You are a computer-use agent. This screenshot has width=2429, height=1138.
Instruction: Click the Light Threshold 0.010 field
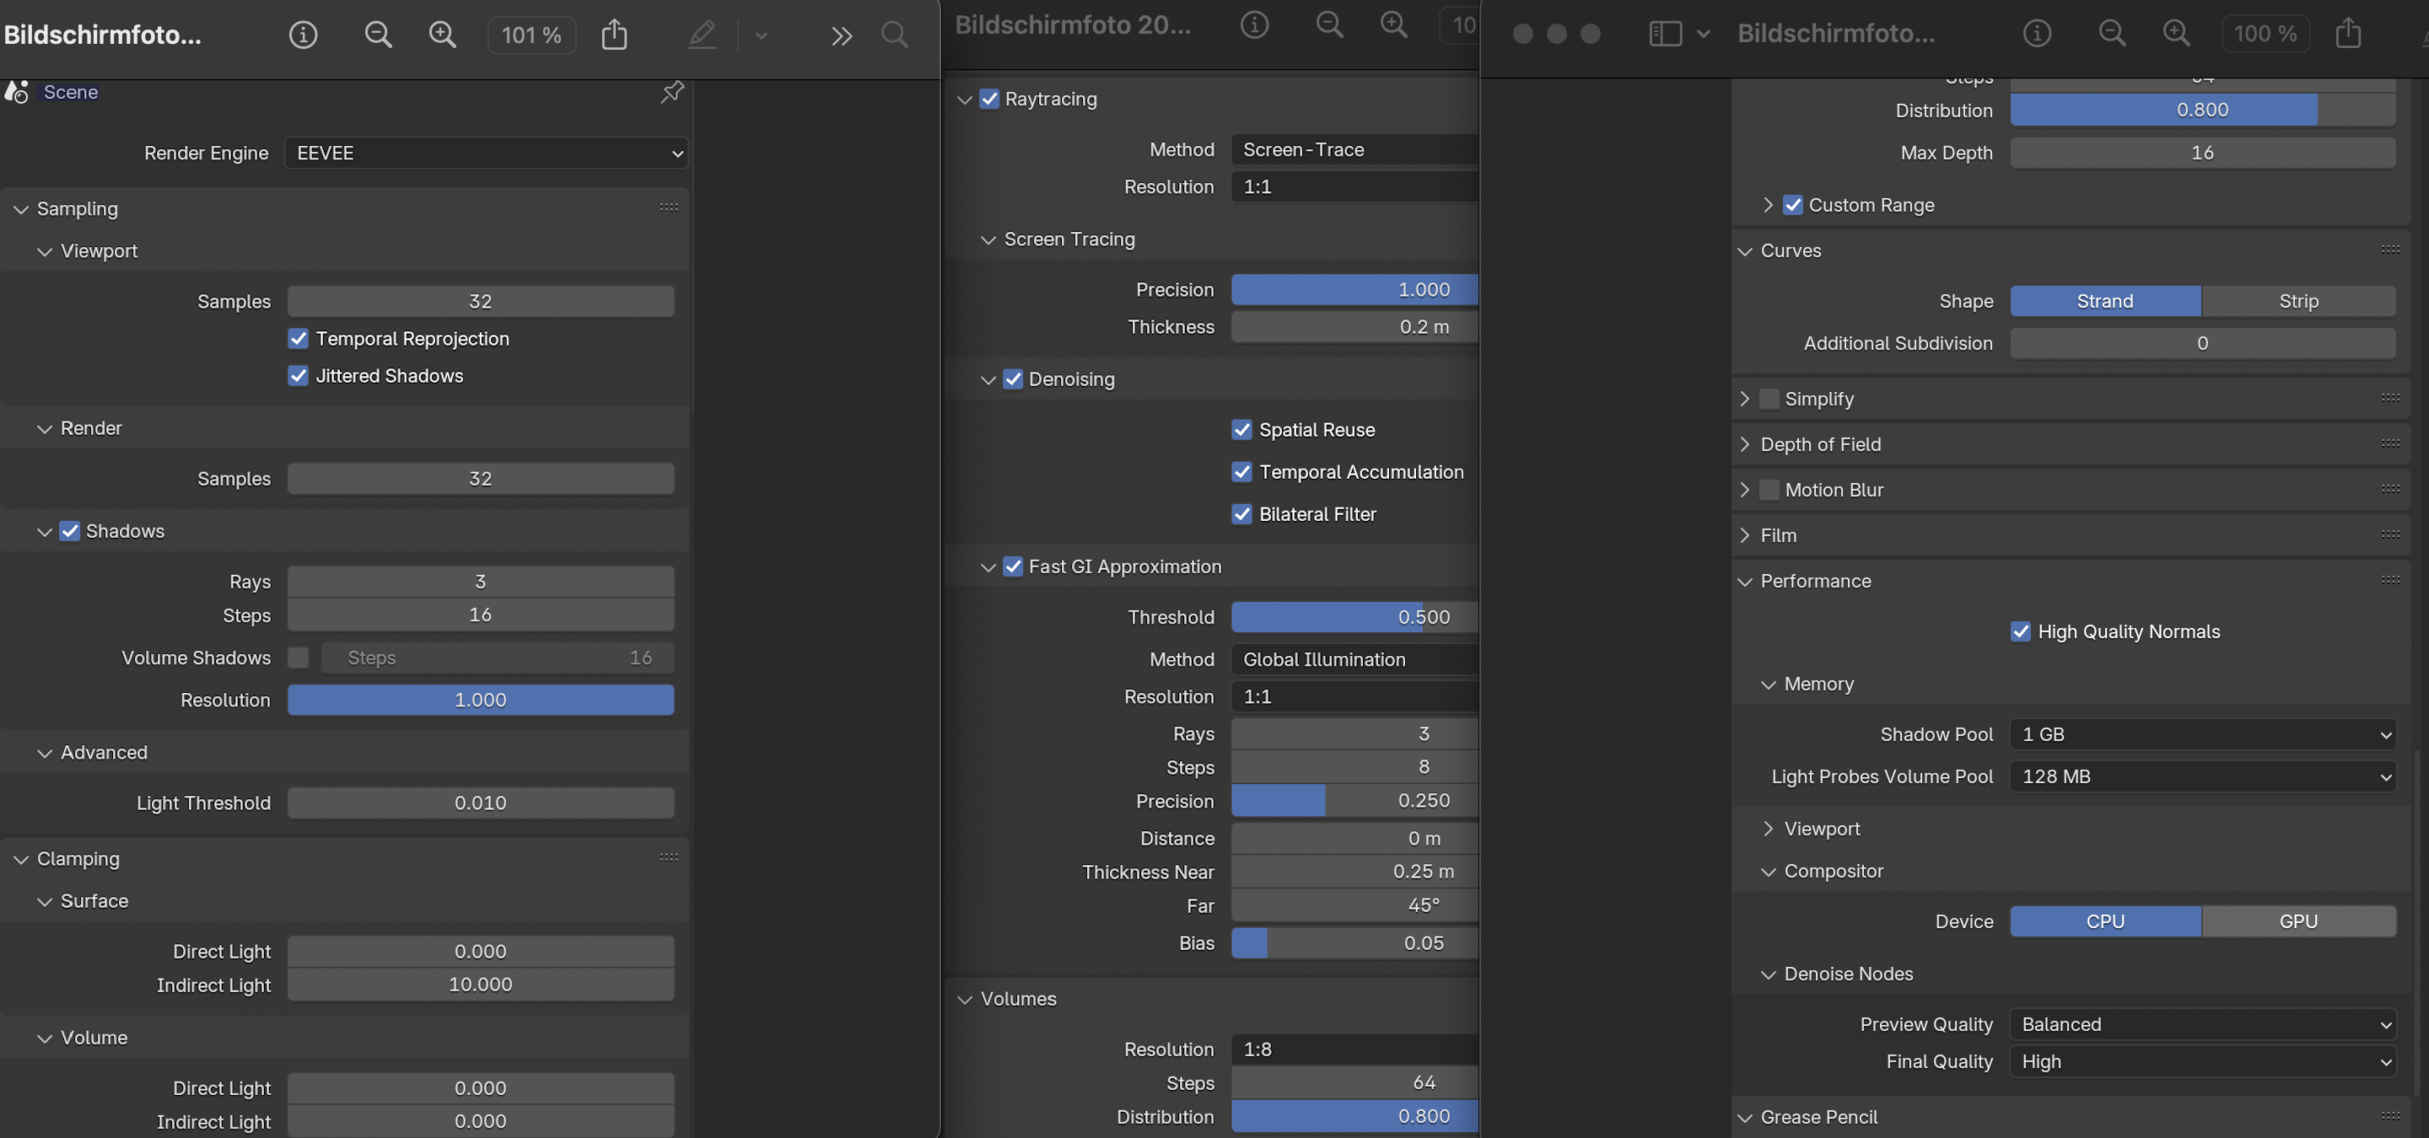coord(481,803)
